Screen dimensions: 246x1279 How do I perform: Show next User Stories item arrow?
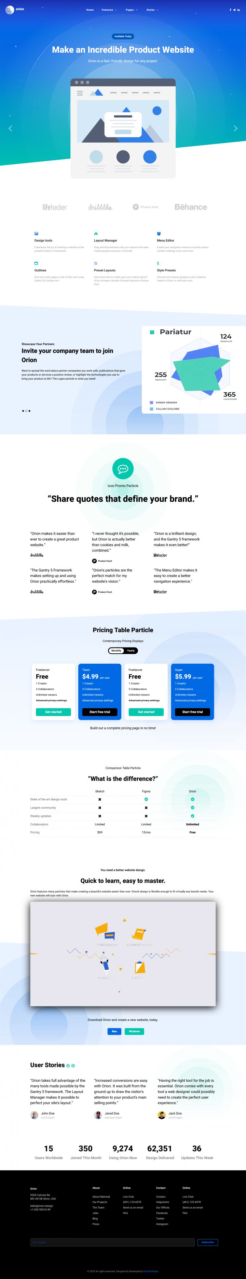click(x=73, y=1066)
